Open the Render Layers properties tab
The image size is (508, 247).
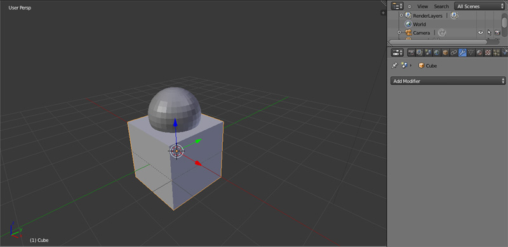420,53
